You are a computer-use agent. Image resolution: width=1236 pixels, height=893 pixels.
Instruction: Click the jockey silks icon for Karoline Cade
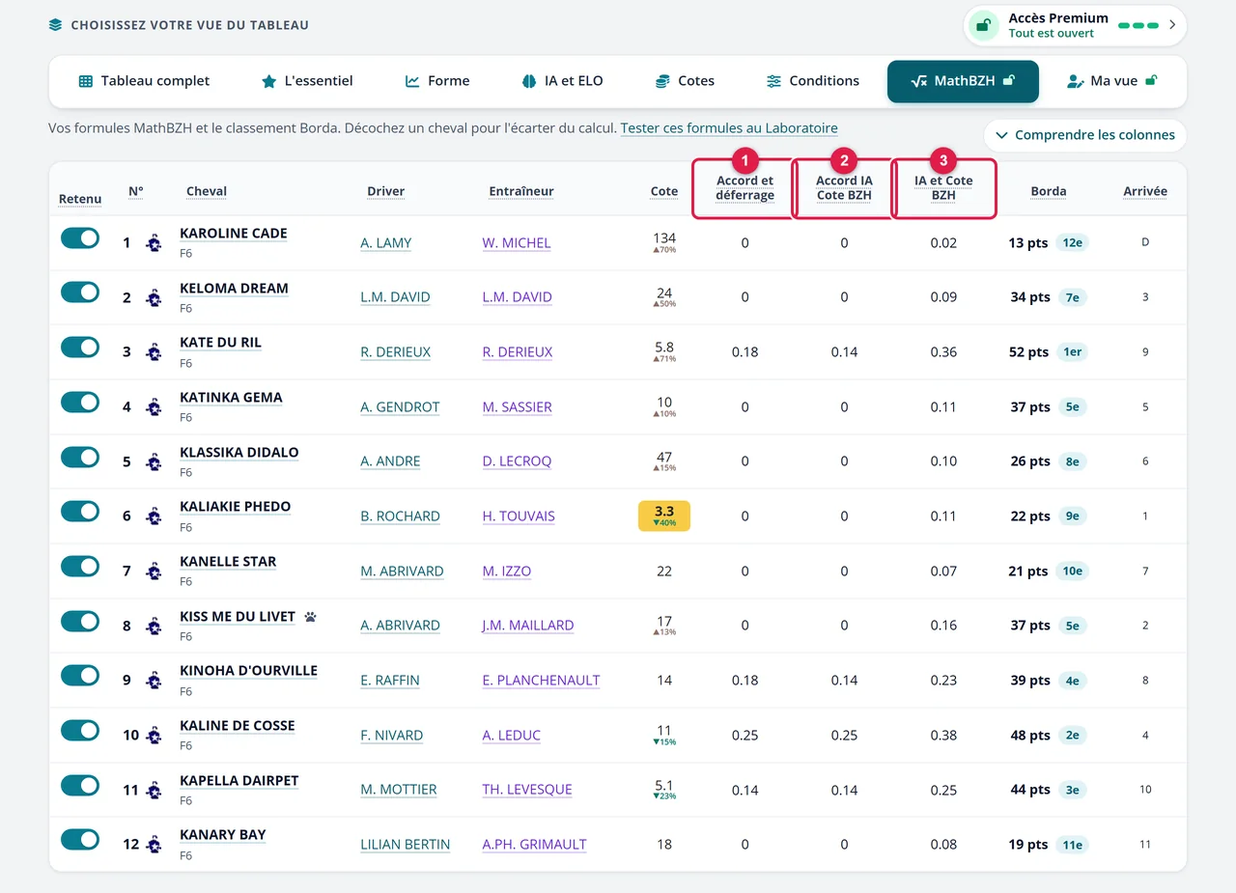(154, 242)
